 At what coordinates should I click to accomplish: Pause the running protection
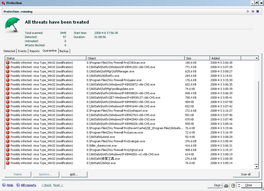click(x=253, y=12)
